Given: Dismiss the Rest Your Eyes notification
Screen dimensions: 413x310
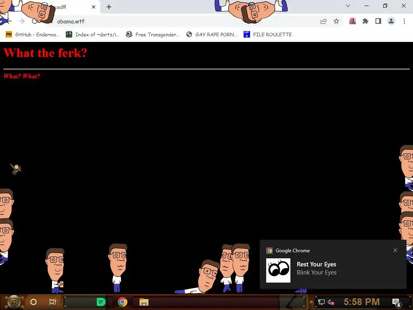Looking at the screenshot, I should pos(395,250).
